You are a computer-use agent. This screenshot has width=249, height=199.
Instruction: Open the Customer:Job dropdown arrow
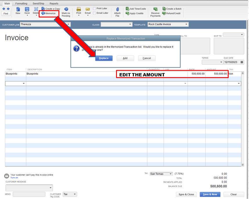(x=68, y=24)
